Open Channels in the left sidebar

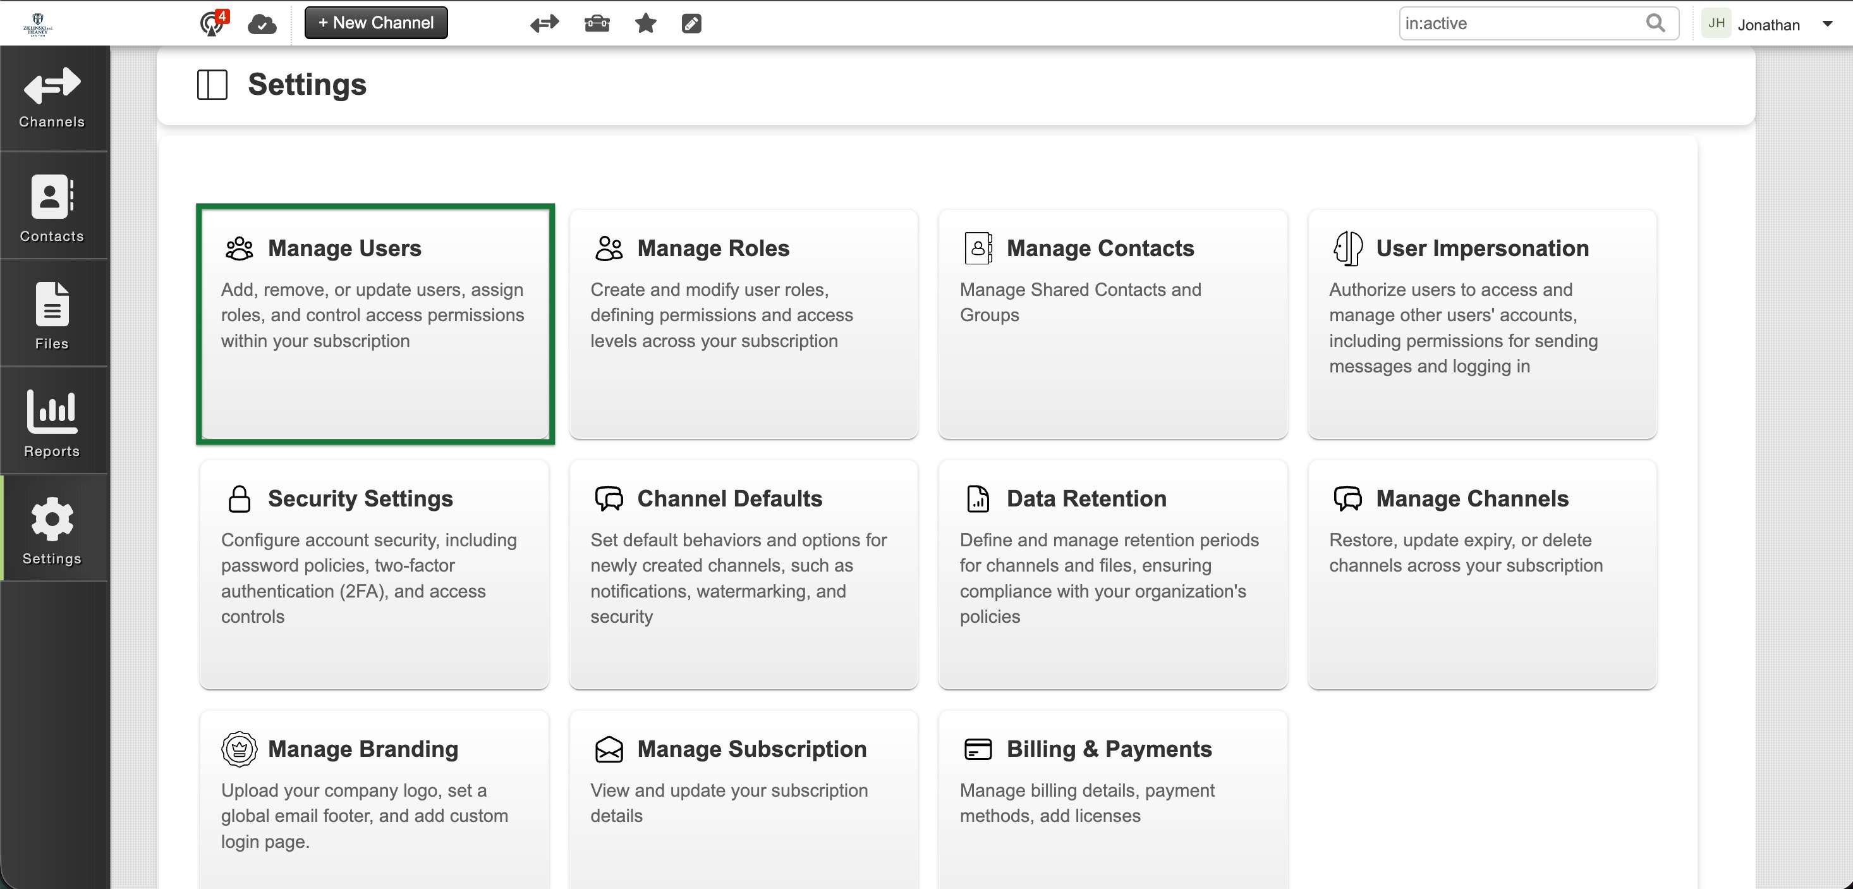(x=52, y=98)
